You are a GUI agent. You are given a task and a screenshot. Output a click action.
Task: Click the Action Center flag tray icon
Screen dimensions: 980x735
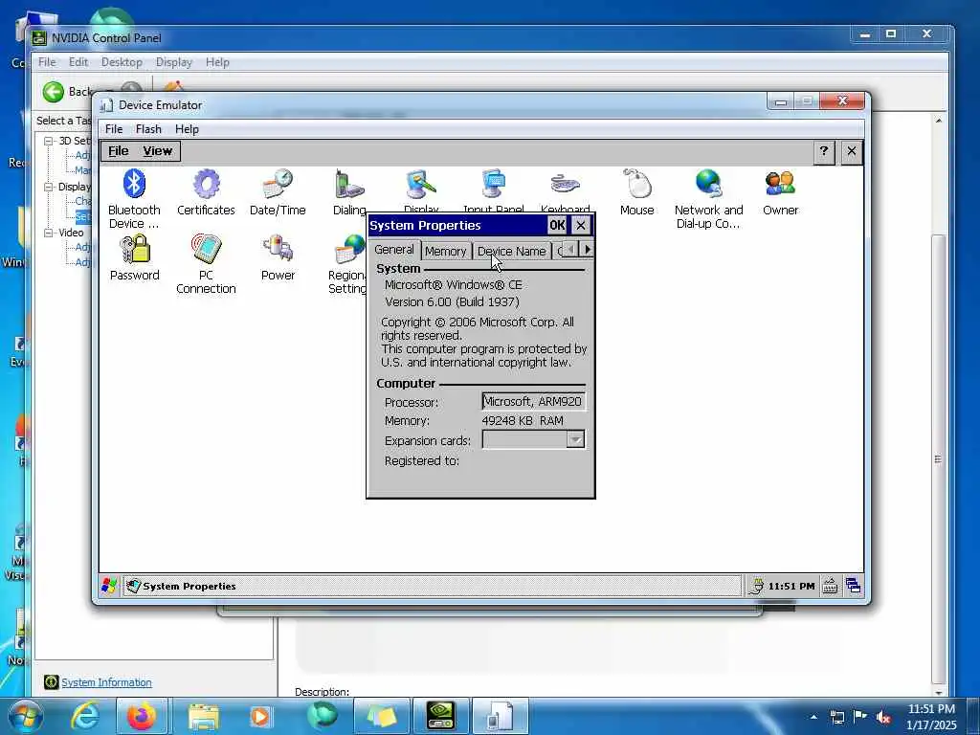click(x=860, y=716)
